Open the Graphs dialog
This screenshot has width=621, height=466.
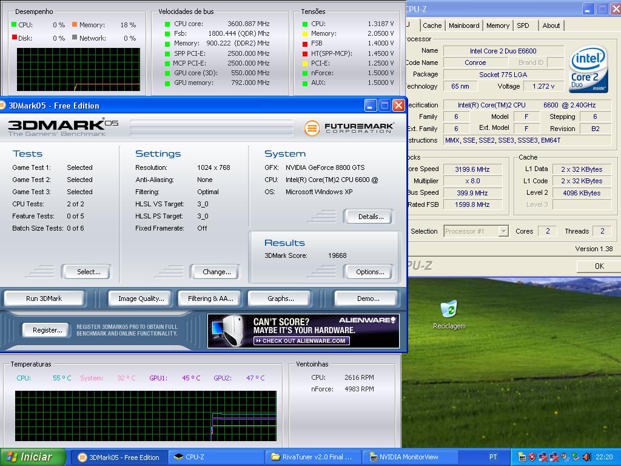280,299
